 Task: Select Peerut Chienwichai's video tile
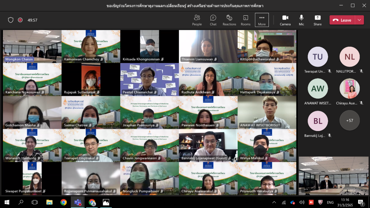coord(150,79)
